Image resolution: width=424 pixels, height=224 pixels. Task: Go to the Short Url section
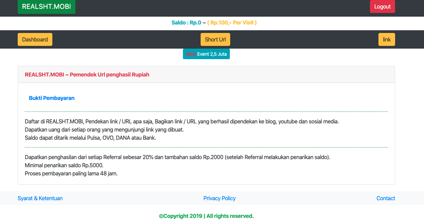[x=215, y=39]
